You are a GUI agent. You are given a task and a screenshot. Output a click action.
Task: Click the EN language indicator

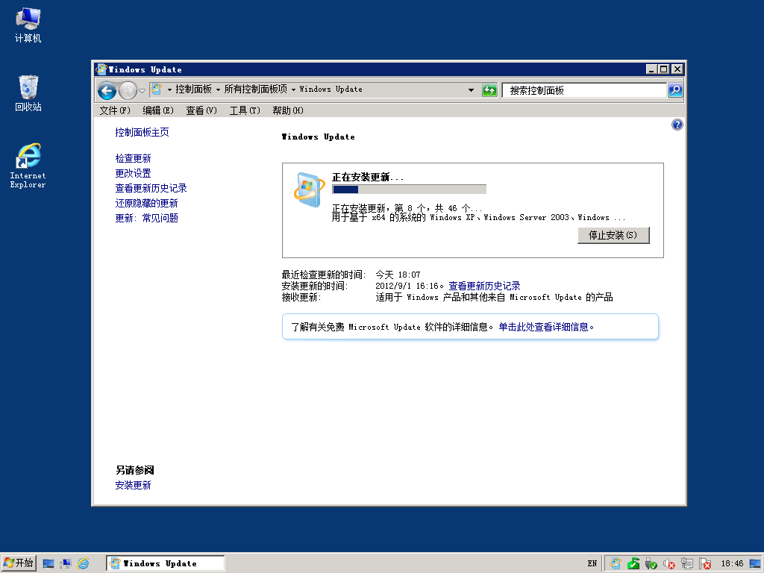592,564
